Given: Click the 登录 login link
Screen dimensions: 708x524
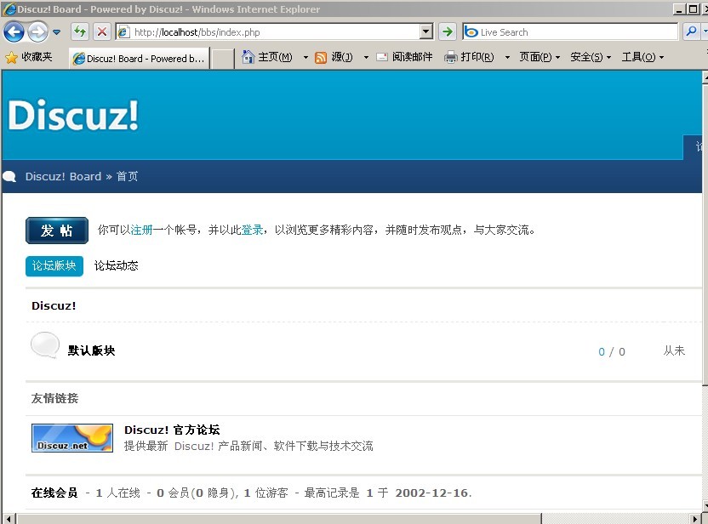Looking at the screenshot, I should [x=253, y=231].
